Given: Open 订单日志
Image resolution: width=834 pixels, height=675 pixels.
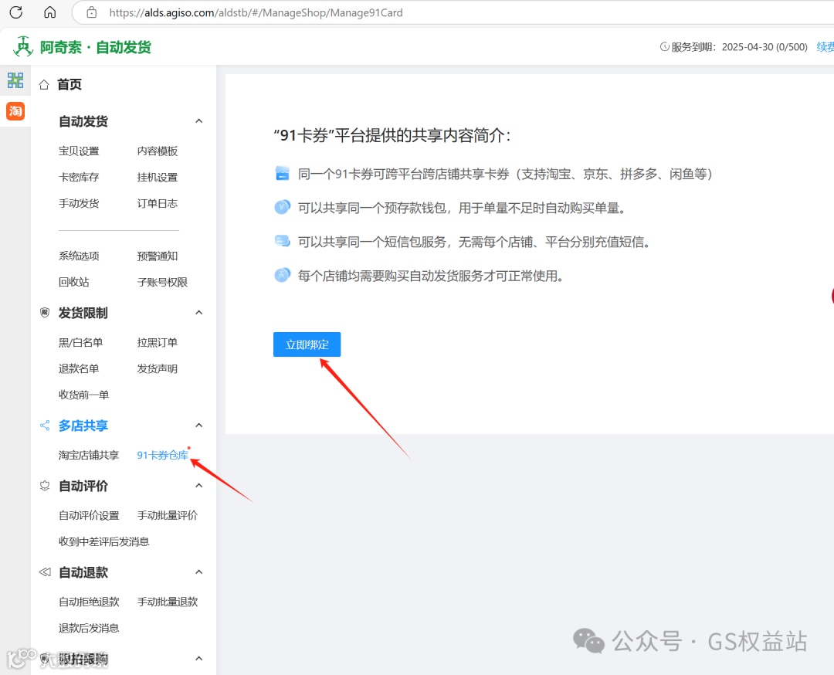Looking at the screenshot, I should tap(158, 203).
